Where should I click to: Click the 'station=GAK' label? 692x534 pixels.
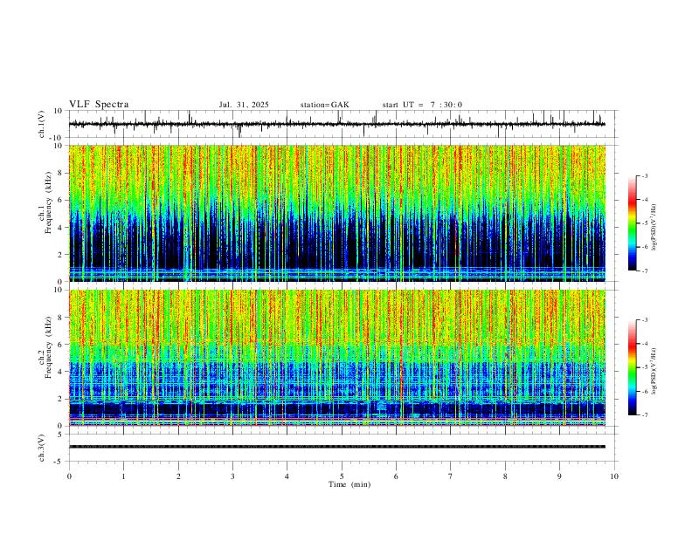pyautogui.click(x=324, y=105)
